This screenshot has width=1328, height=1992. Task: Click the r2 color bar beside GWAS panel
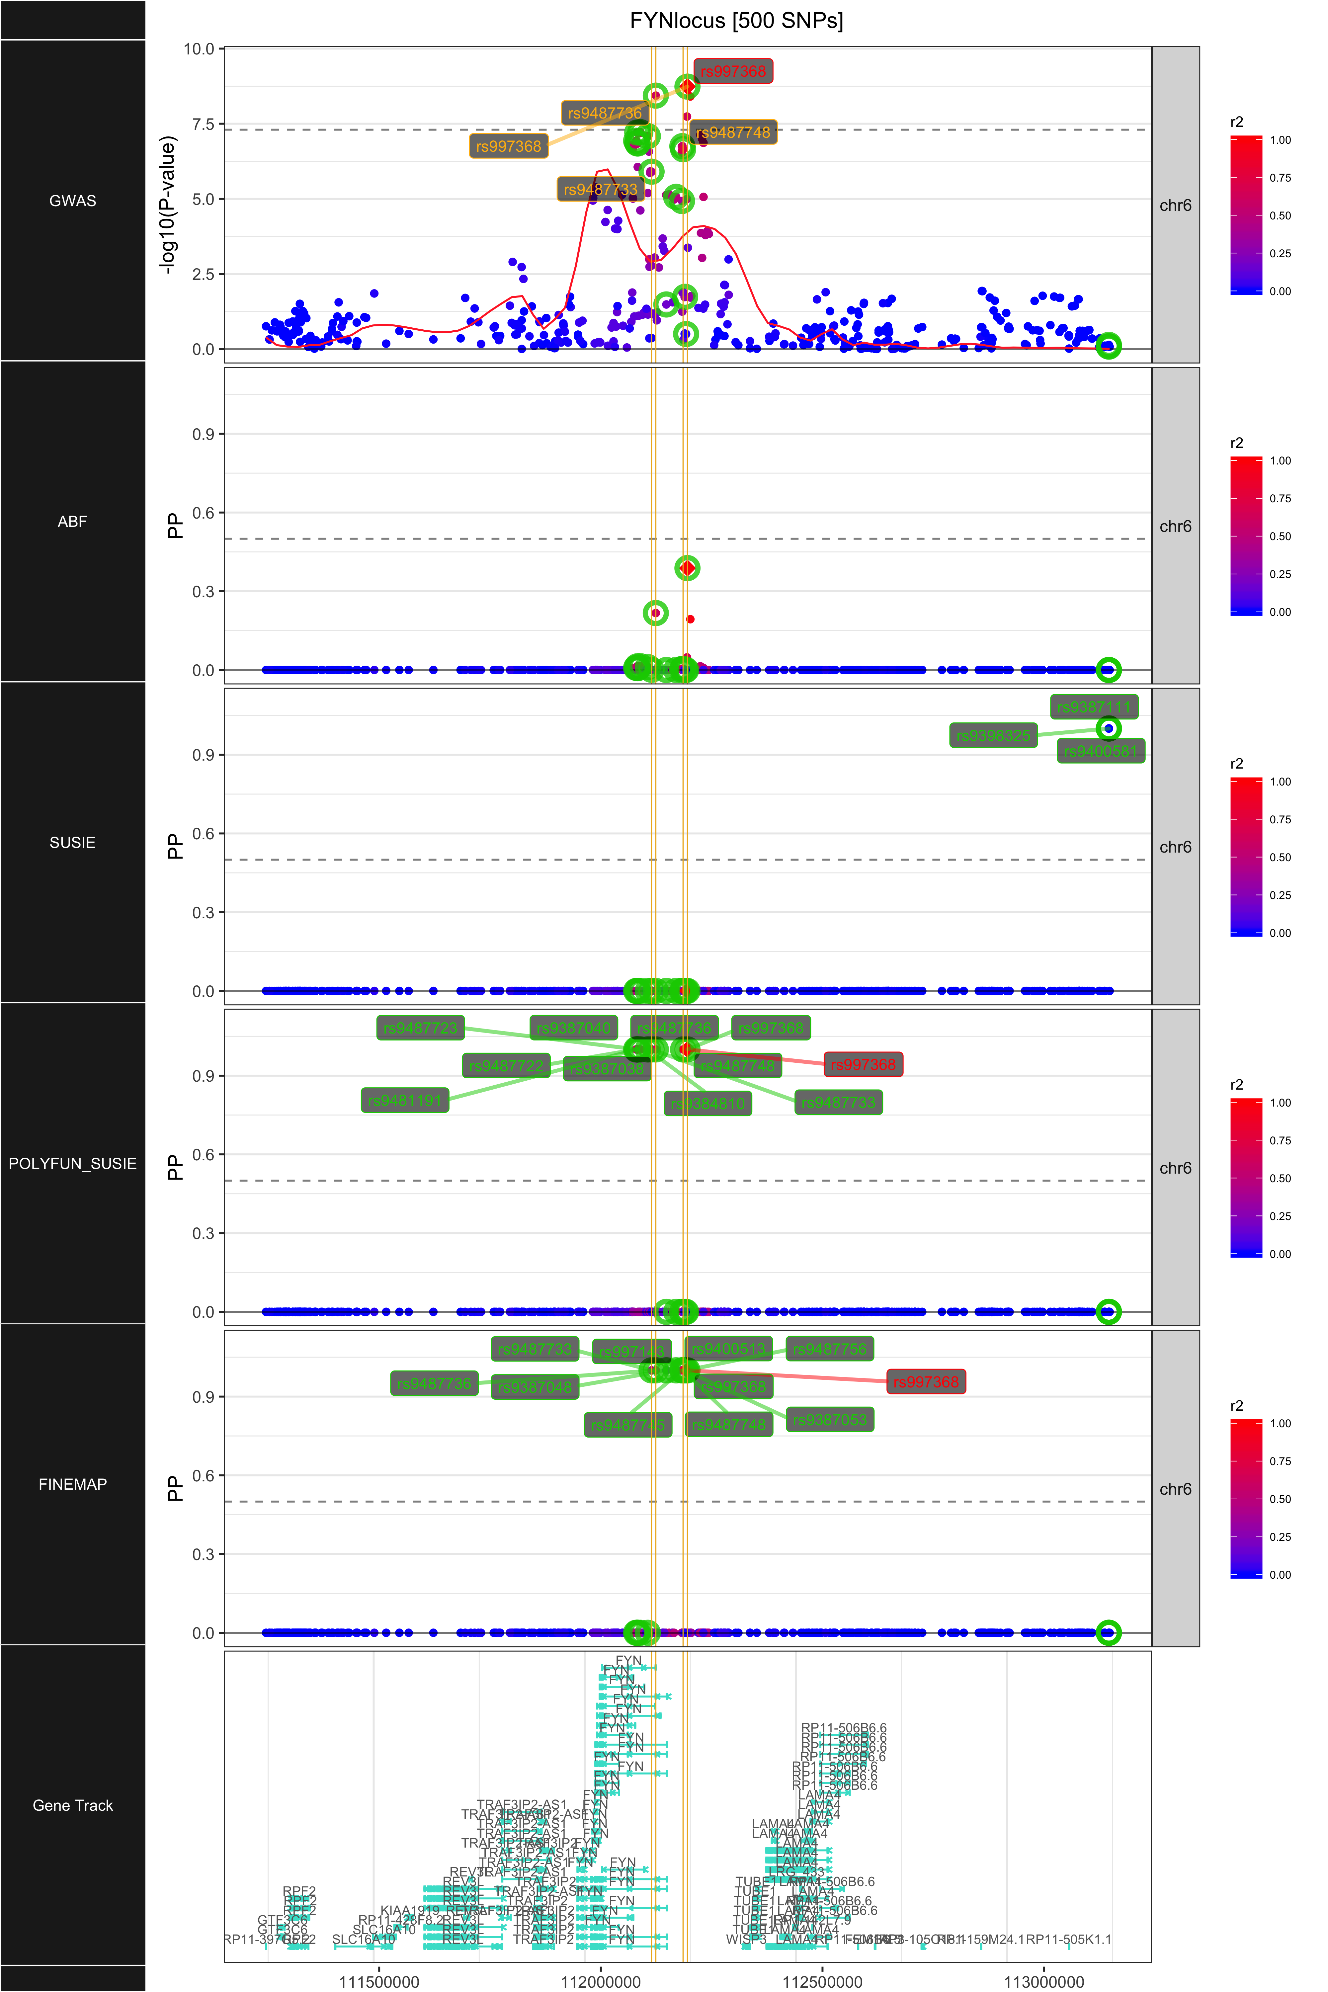(1246, 215)
